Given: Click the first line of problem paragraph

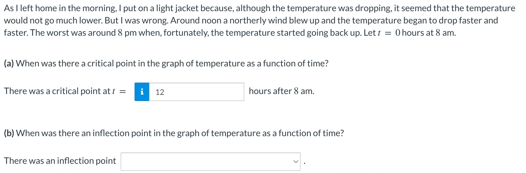Looking at the screenshot, I should 260,8.
